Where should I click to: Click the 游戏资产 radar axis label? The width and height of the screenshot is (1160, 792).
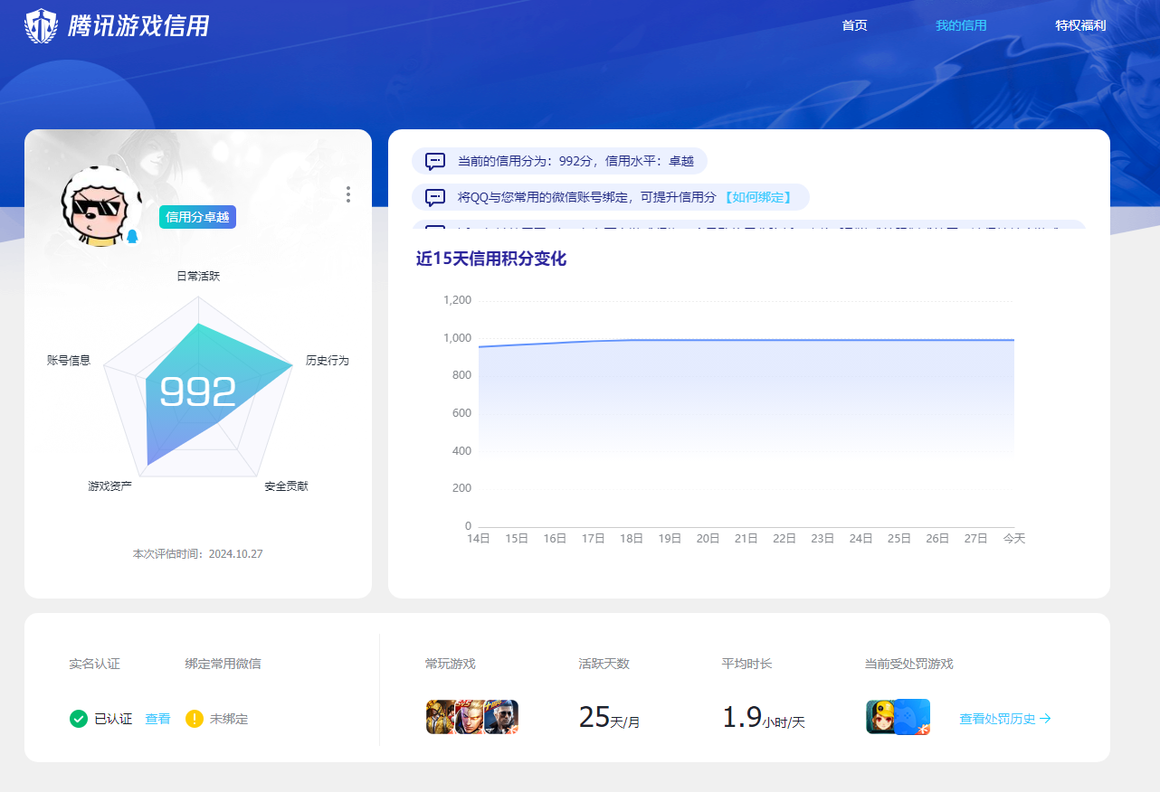coord(109,486)
